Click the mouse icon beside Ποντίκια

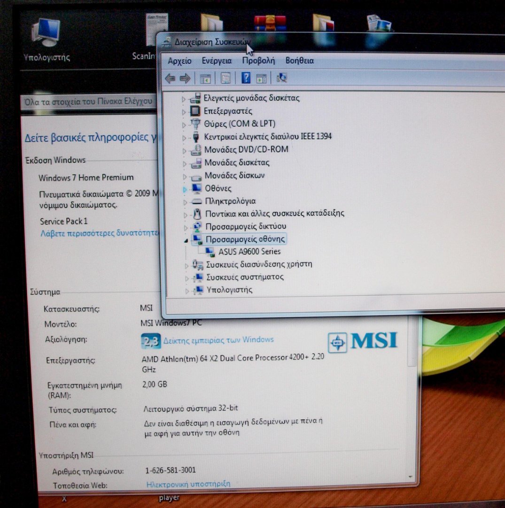pos(197,214)
